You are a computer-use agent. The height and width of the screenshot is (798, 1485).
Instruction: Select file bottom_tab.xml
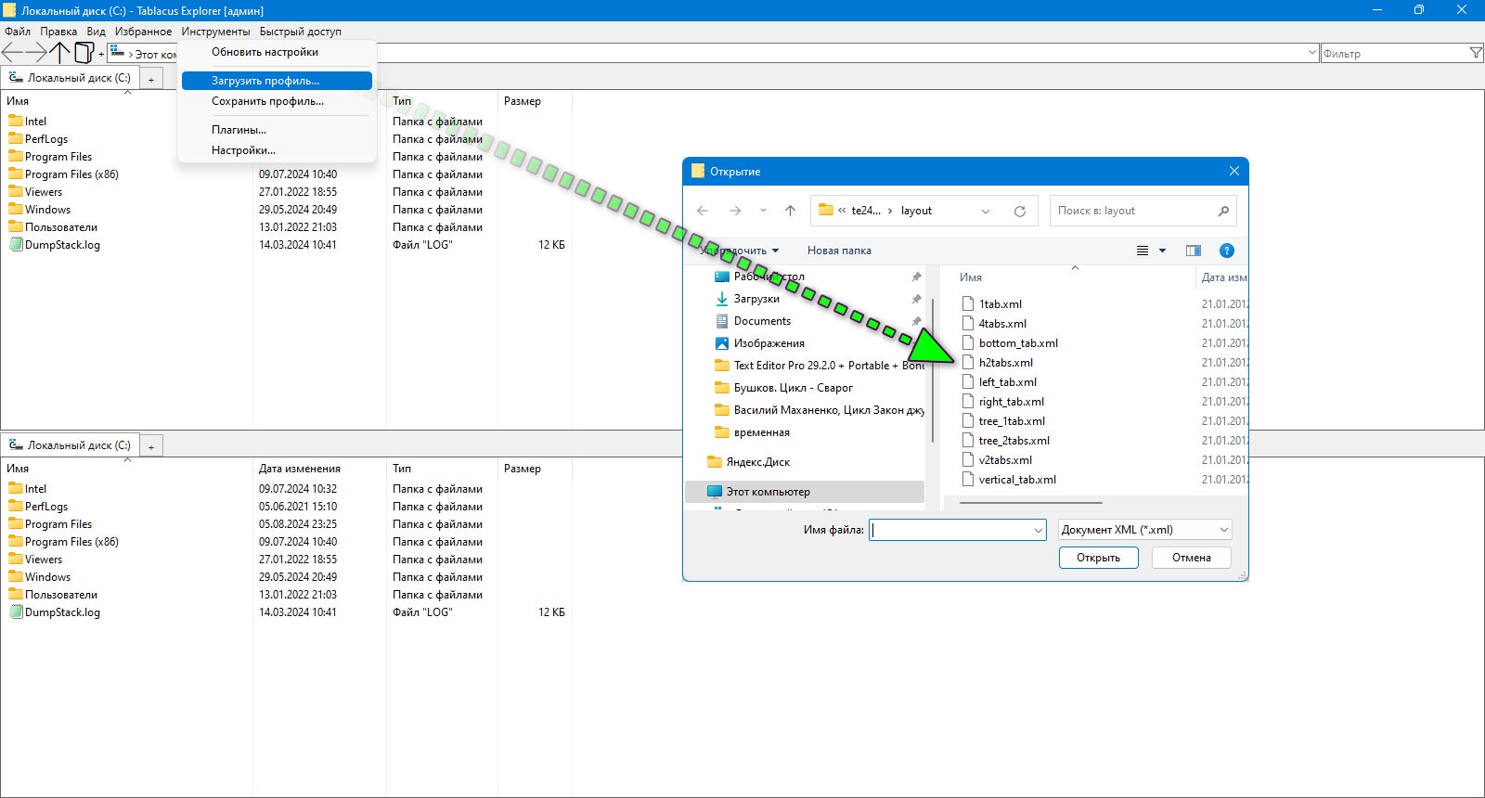click(1017, 343)
